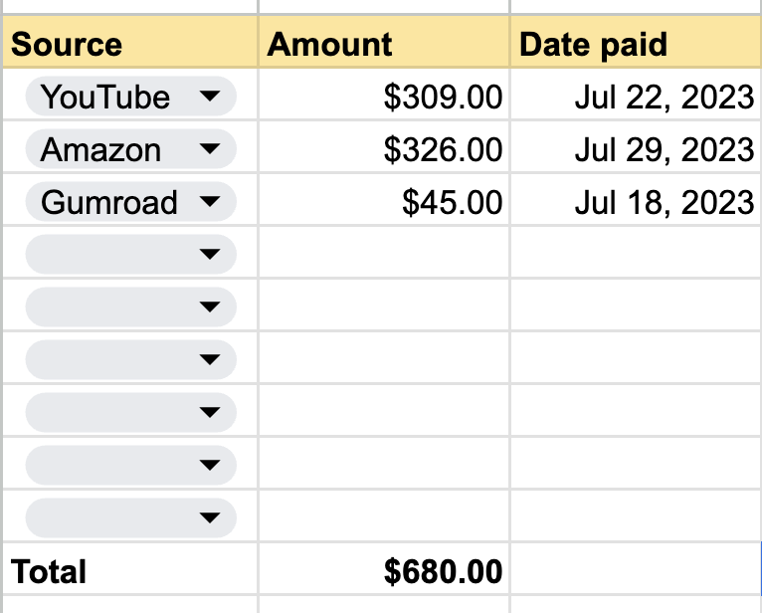Select the Date paid header cell
Screen dimensions: 762x613
click(x=636, y=45)
